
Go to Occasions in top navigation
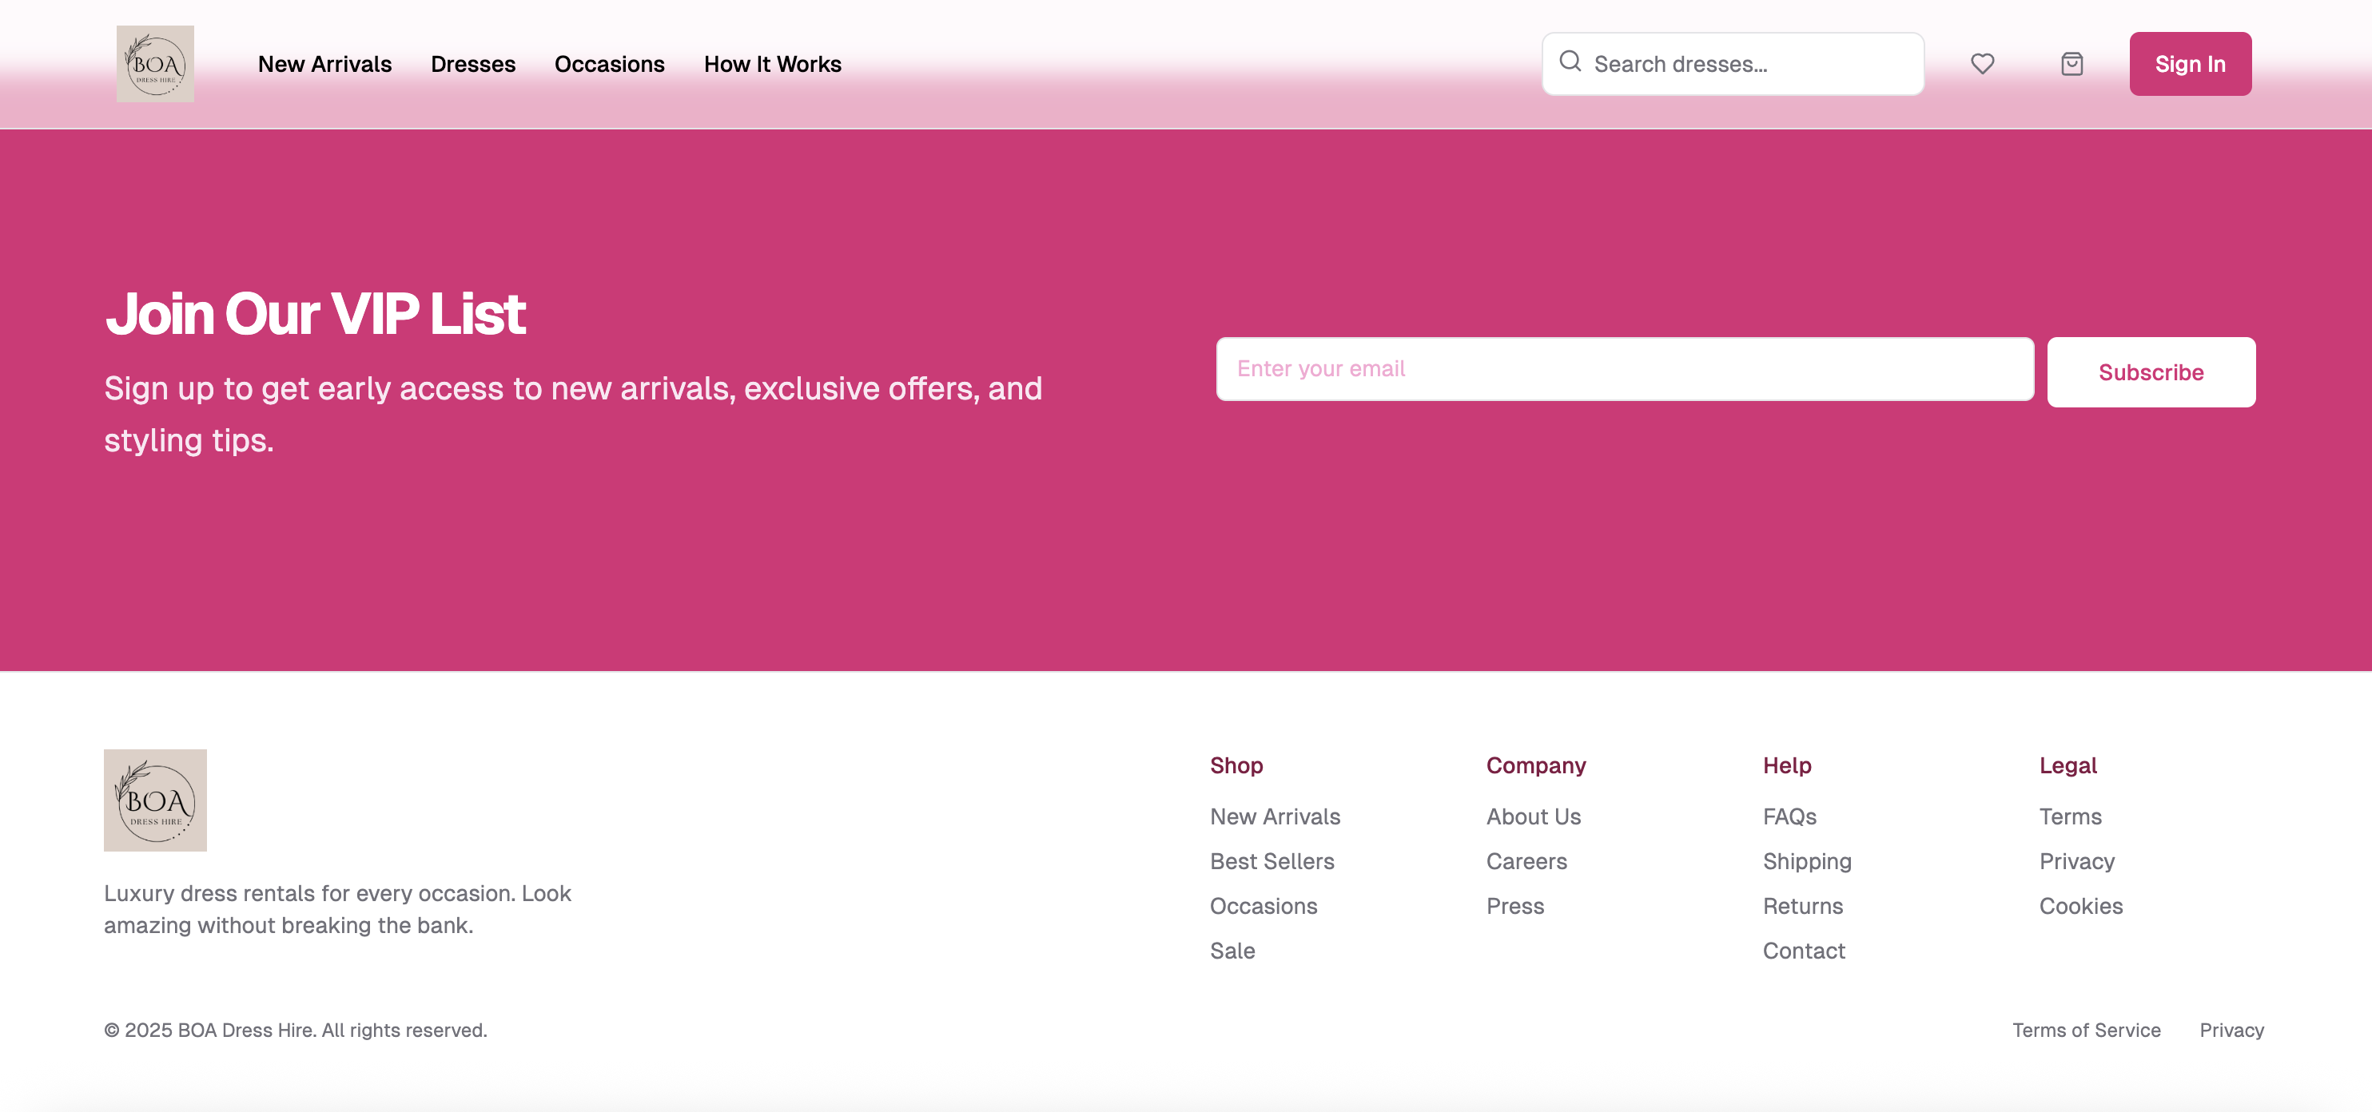point(609,64)
